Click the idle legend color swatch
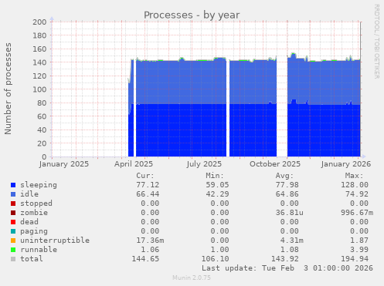This screenshot has width=384, height=286. [x=13, y=194]
